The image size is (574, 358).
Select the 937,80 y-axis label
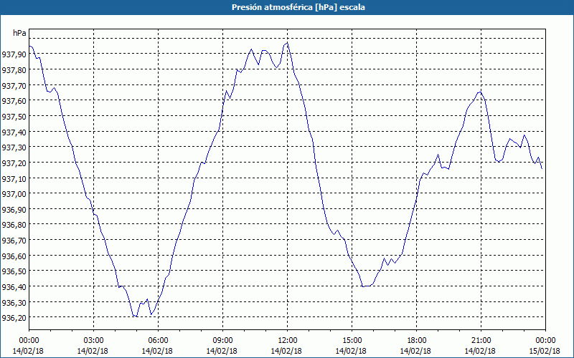pyautogui.click(x=14, y=69)
